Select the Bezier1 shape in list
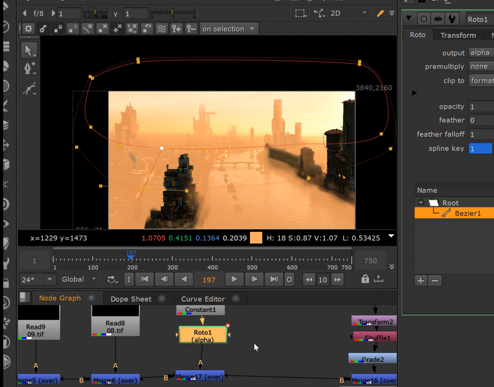Viewport: 494px width, 387px height. point(467,213)
